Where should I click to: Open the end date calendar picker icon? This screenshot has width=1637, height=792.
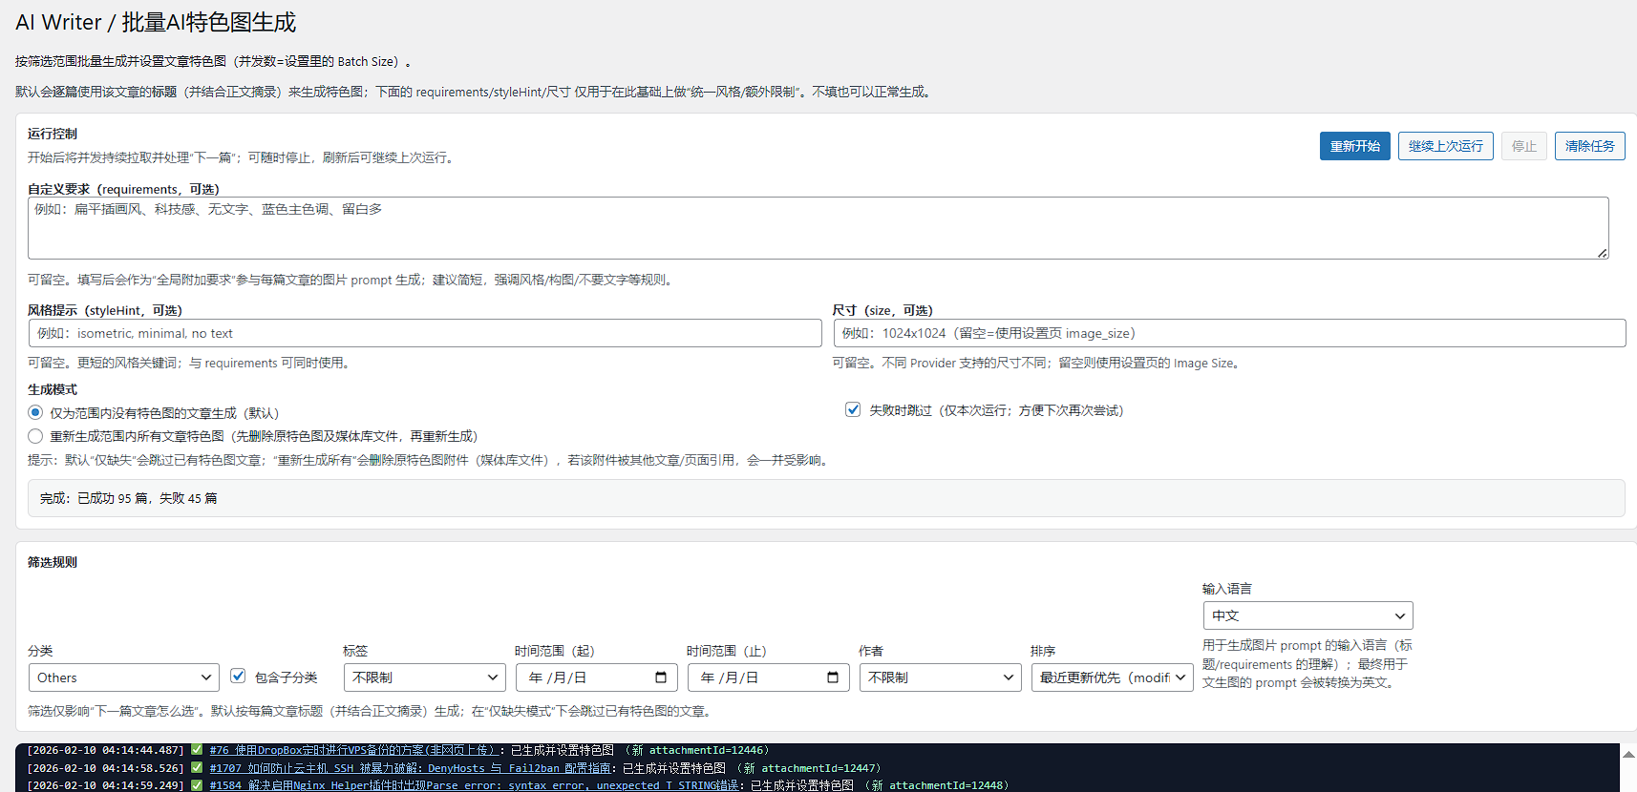click(832, 677)
